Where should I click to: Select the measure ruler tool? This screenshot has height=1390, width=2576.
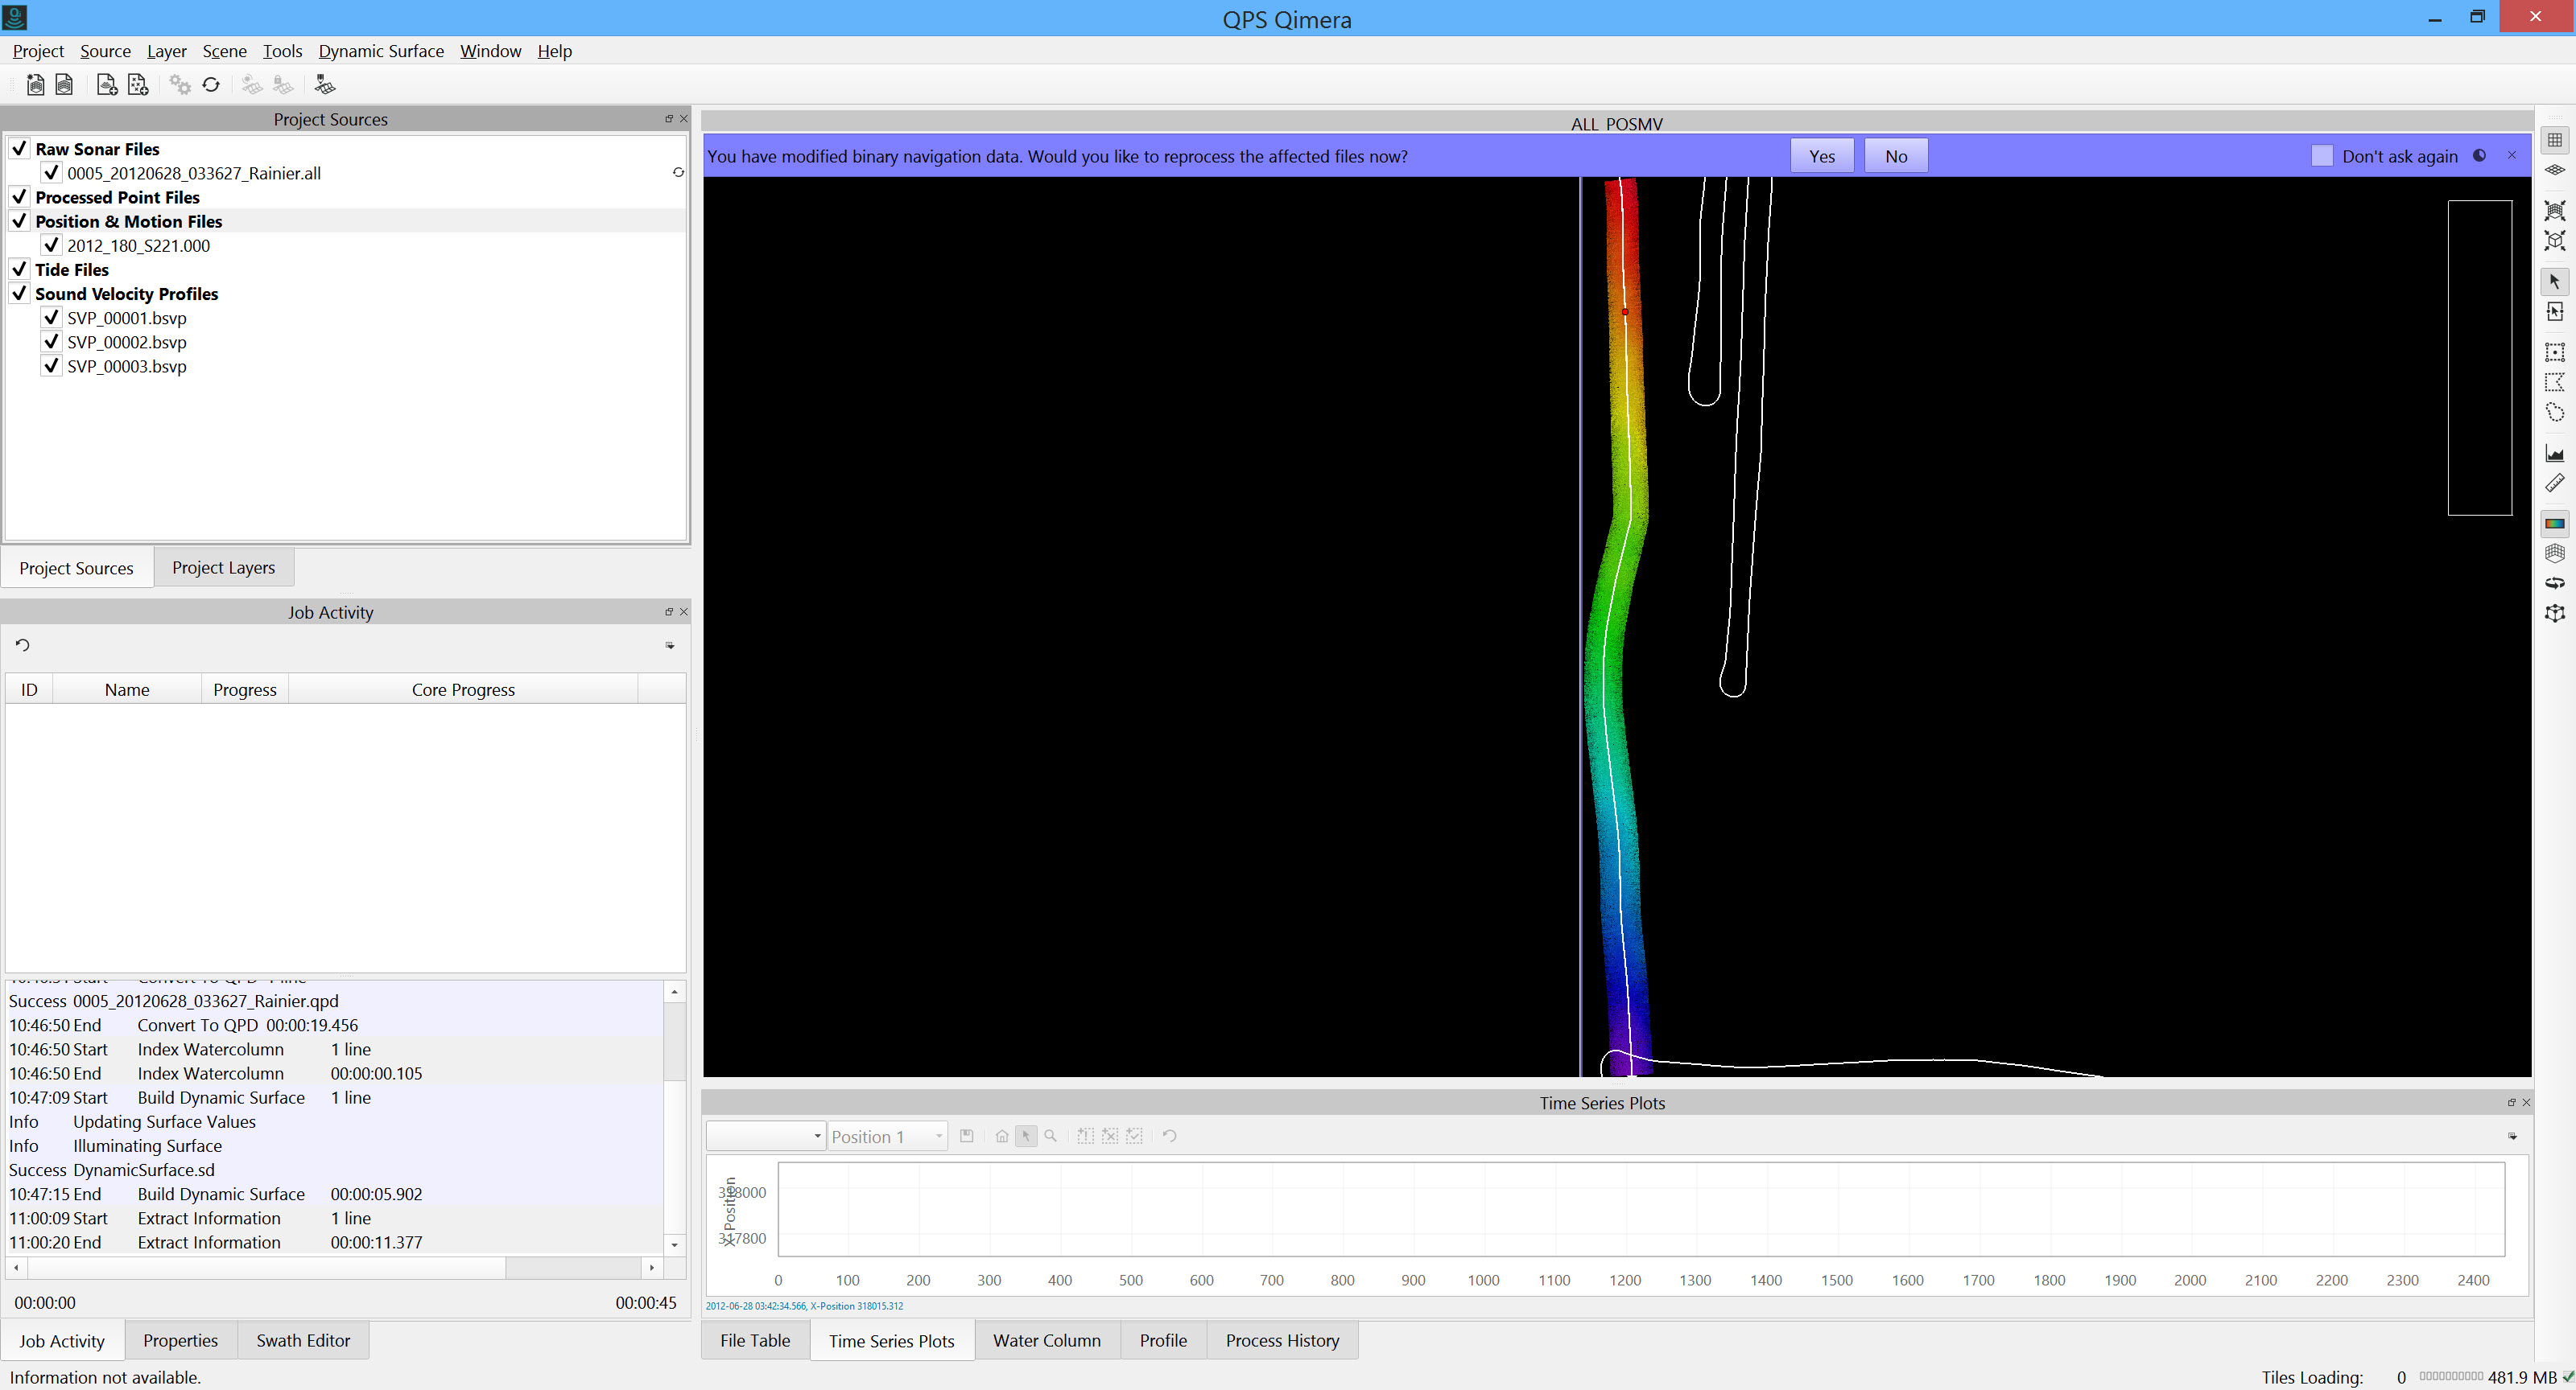pyautogui.click(x=2554, y=483)
